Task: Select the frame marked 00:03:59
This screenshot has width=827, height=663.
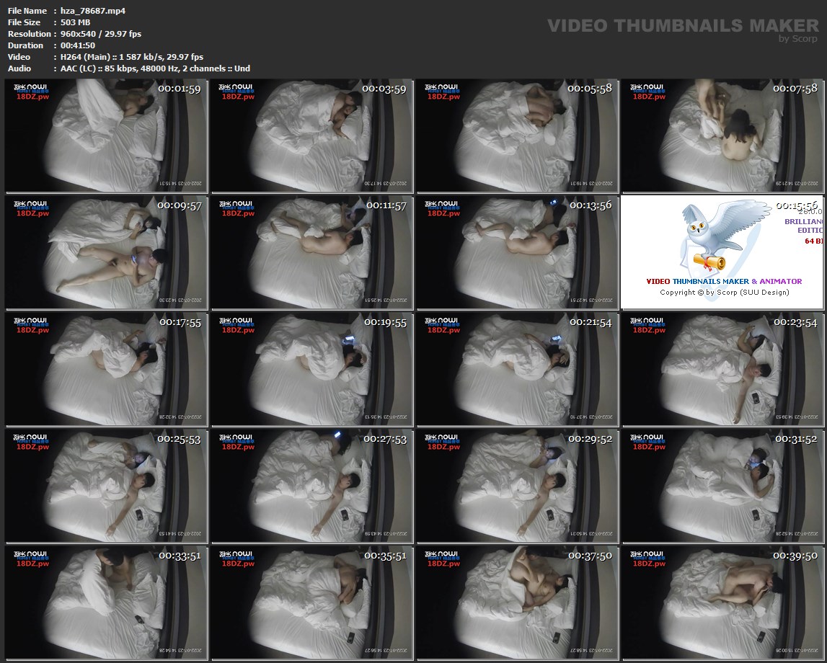Action: click(x=311, y=135)
